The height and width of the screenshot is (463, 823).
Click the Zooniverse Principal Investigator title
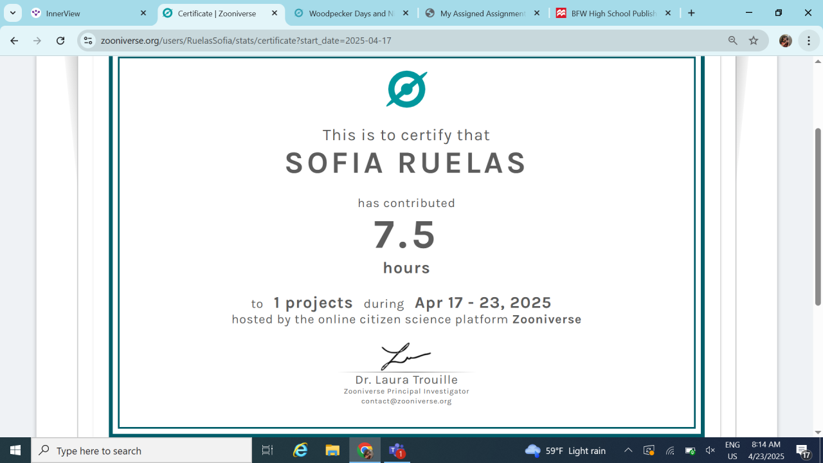click(x=406, y=391)
